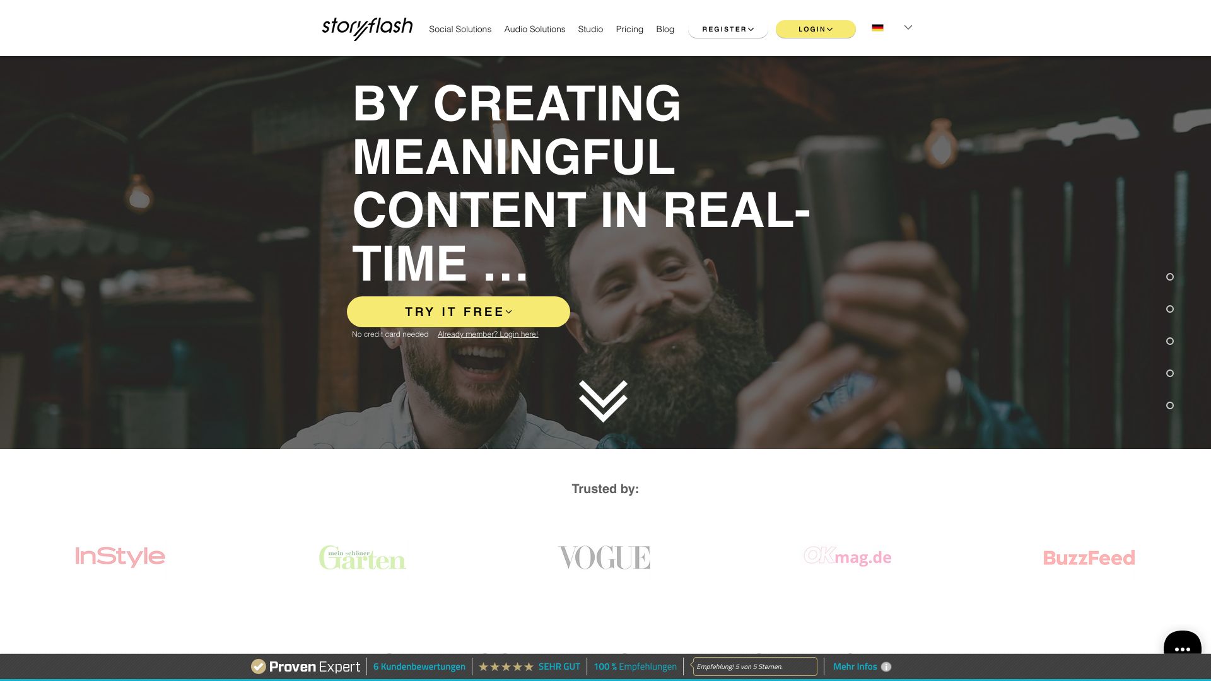Click the ProvenExpert badge icon
Viewport: 1211px width, 681px height.
[x=259, y=665]
